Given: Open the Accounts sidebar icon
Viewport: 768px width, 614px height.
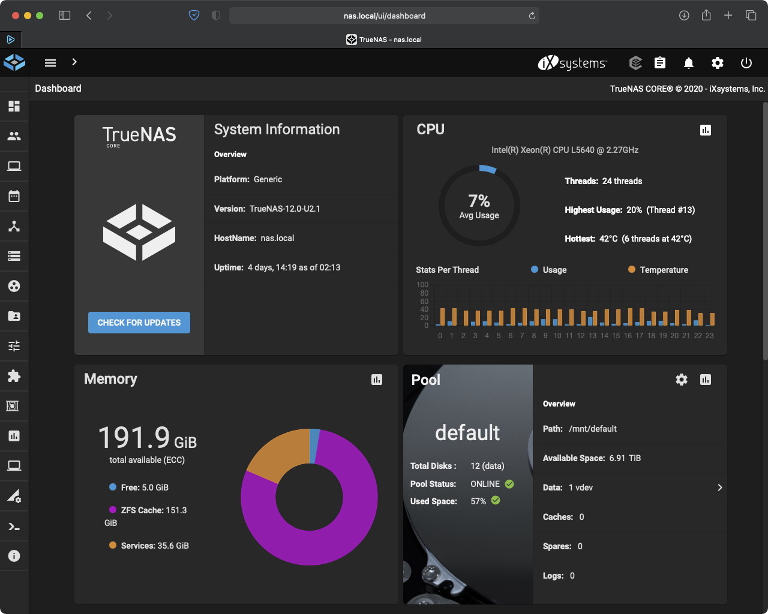Looking at the screenshot, I should pos(14,136).
